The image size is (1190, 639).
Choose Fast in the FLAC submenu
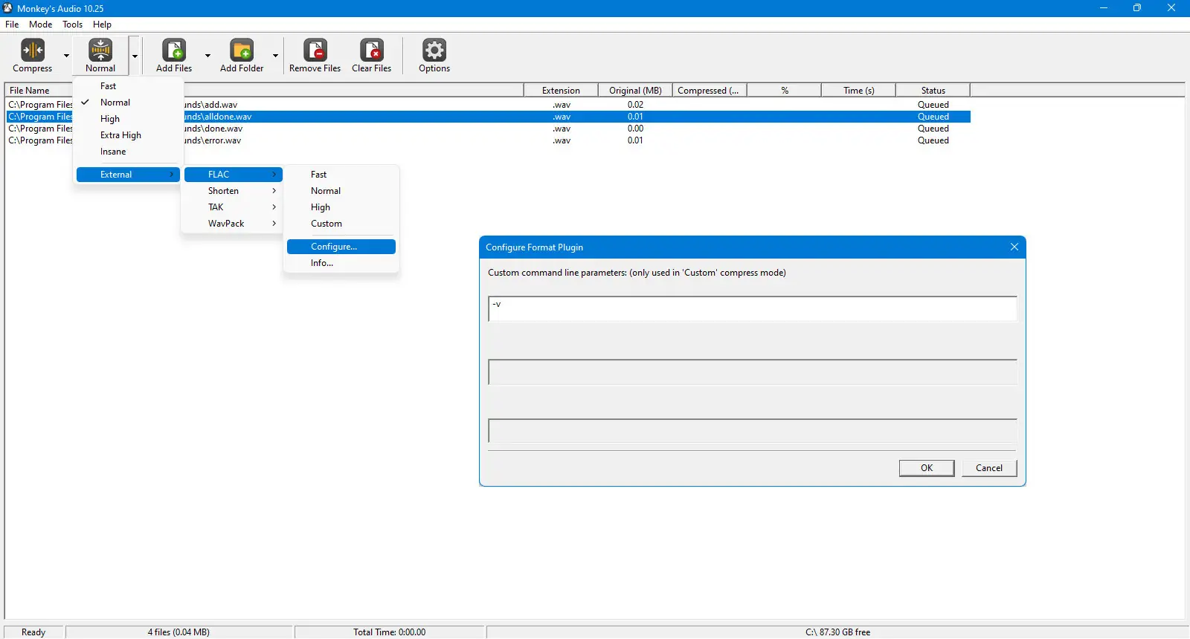click(341, 175)
